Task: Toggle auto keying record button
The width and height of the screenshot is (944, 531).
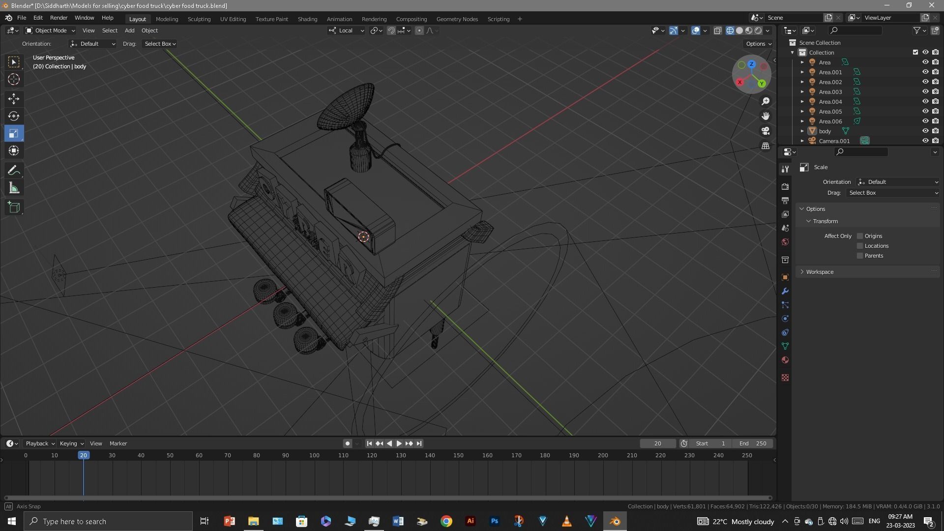Action: pos(347,443)
